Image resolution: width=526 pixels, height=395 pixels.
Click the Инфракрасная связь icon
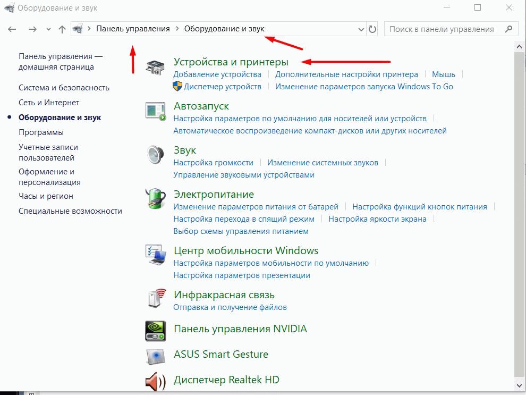click(156, 299)
